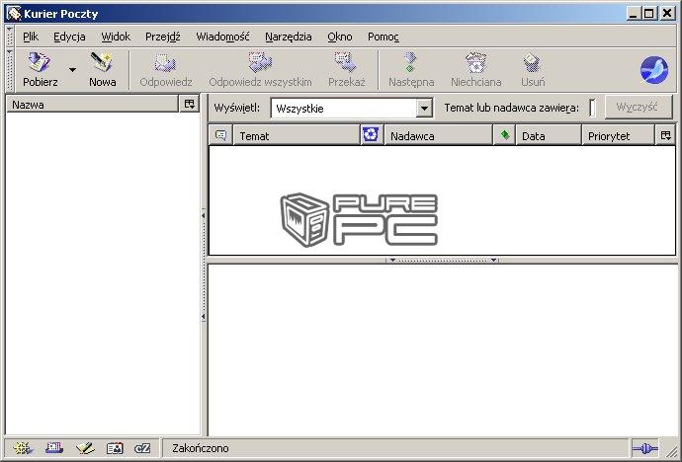Click the Usuń delete icon

pos(532,63)
